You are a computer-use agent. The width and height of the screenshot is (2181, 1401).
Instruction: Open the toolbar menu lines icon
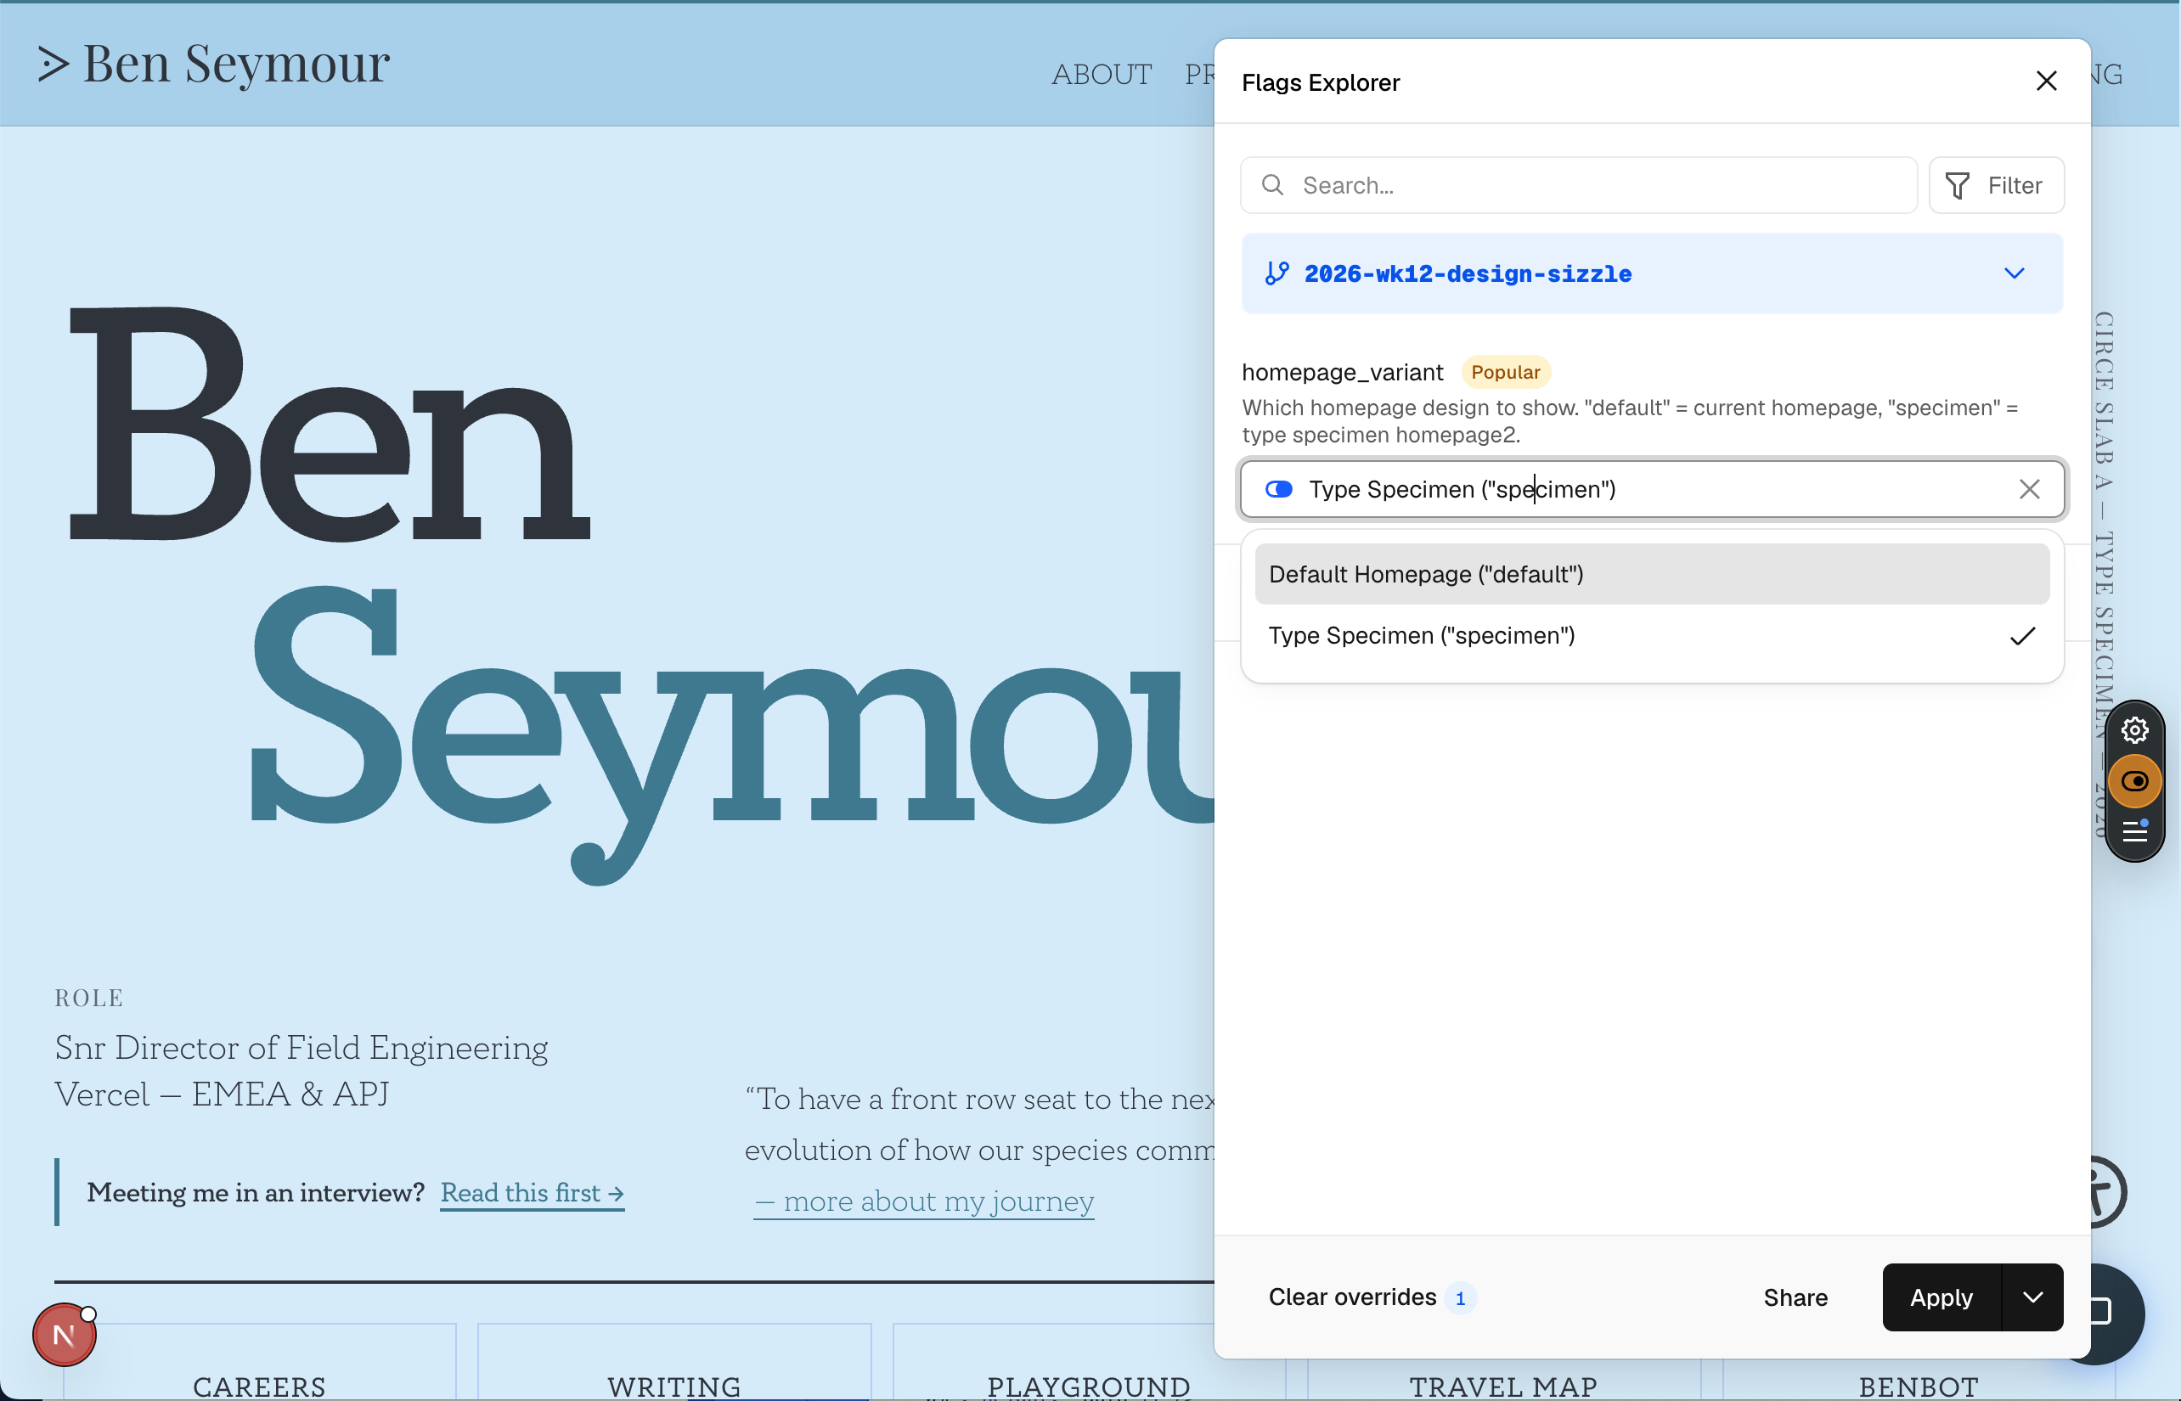click(x=2134, y=831)
